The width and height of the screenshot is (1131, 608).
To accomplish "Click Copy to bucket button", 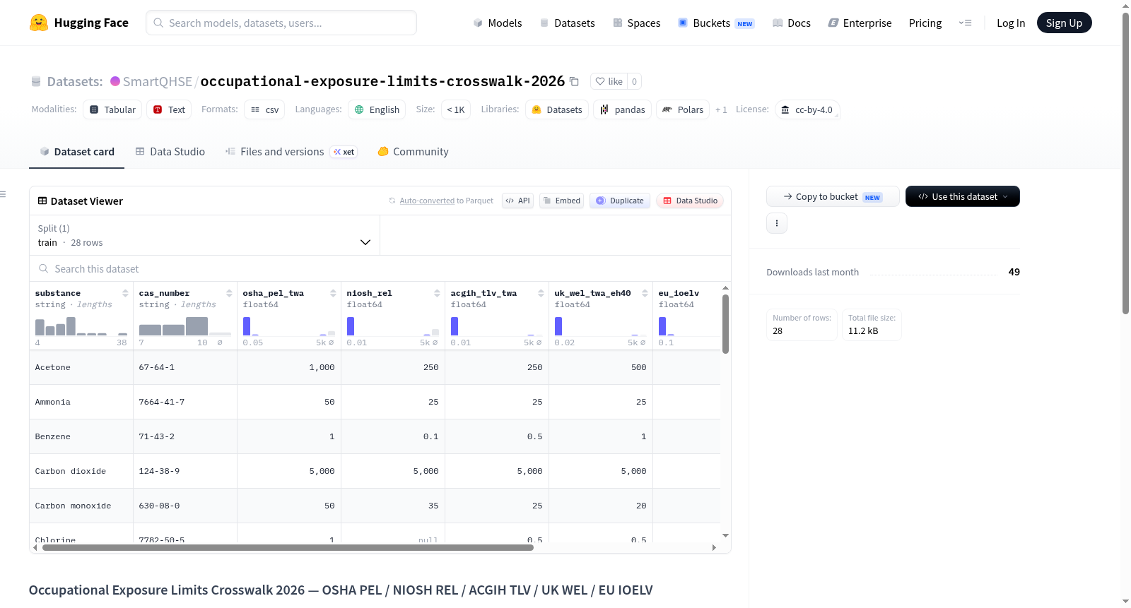I will coord(833,196).
